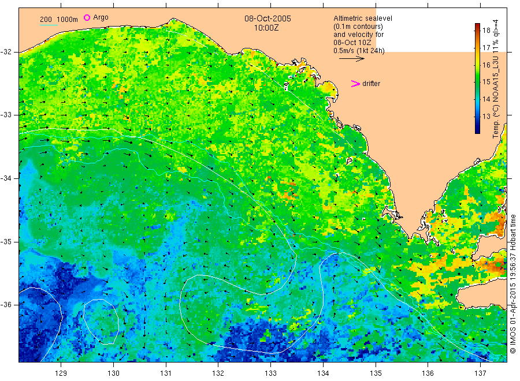This screenshot has width=520, height=381.
Task: Click the vertical IMOS copyright timestamp text
Action: point(512,283)
